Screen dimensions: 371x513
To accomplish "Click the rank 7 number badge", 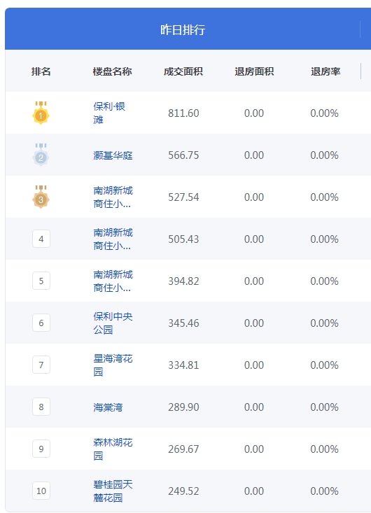I will coord(41,365).
